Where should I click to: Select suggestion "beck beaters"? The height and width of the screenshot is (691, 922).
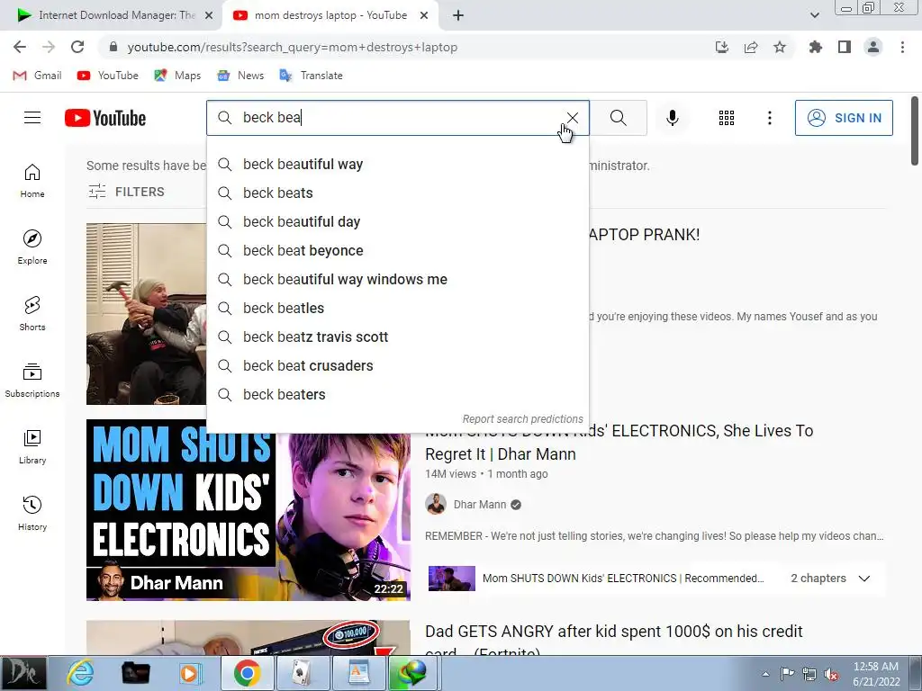(x=397, y=394)
